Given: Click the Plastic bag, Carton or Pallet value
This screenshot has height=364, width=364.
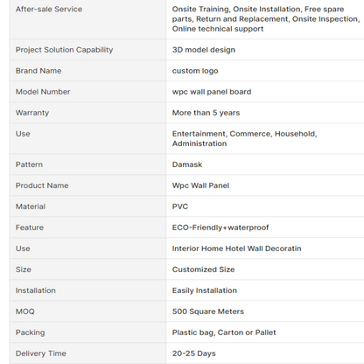Looking at the screenshot, I should coord(224,332).
